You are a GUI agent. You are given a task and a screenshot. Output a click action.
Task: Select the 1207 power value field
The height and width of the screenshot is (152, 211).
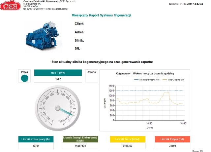[x=58, y=79]
